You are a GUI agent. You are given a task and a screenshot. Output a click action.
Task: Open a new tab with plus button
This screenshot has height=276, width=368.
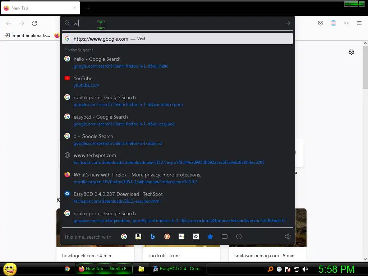pos(88,8)
